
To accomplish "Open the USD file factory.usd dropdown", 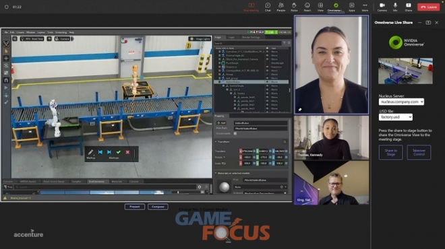I will coord(395,117).
